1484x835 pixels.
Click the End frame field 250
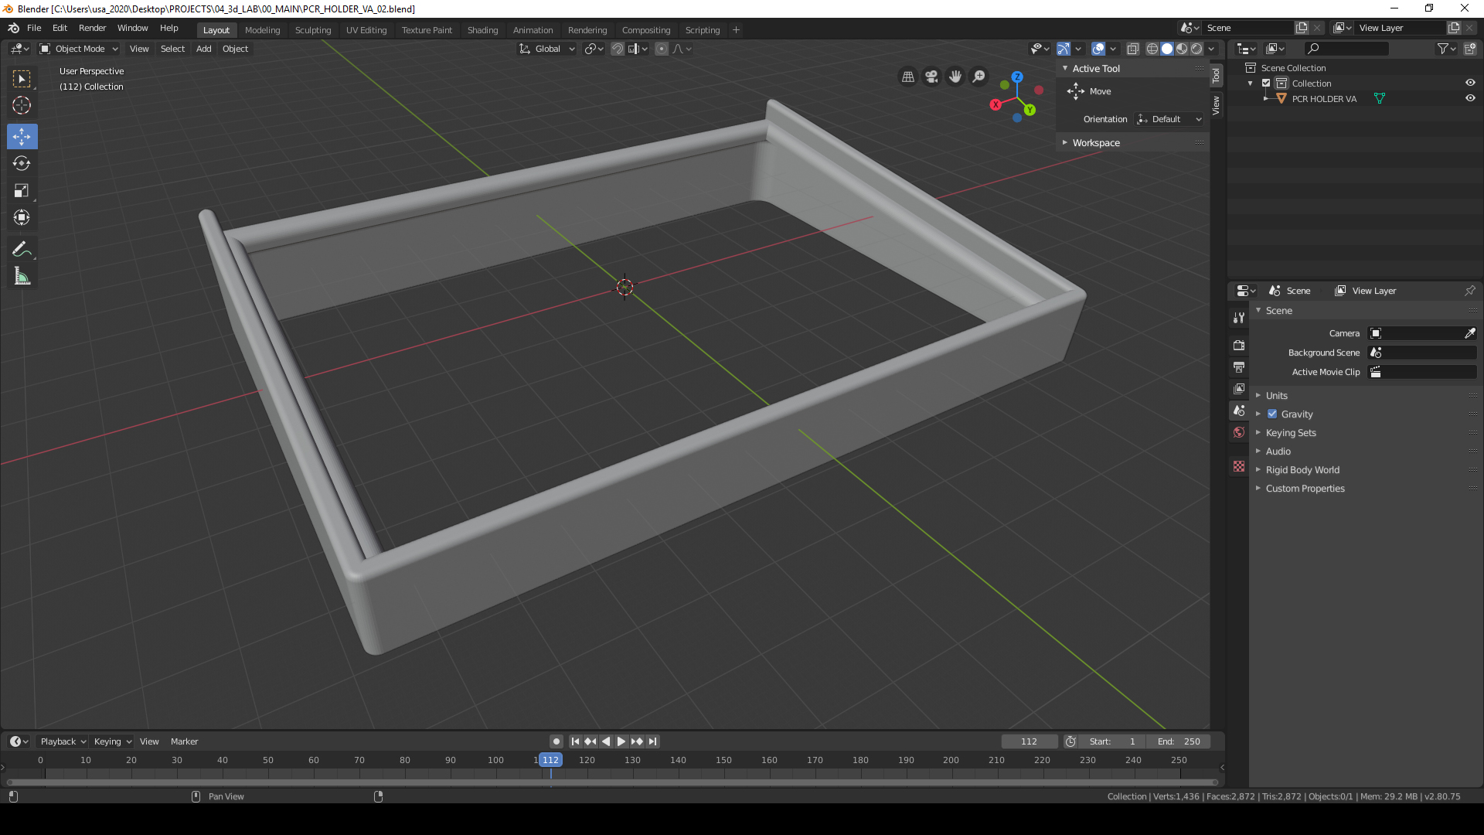(1179, 741)
